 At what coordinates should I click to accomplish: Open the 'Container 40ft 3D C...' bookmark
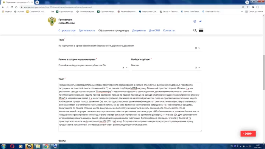(x=36, y=12)
